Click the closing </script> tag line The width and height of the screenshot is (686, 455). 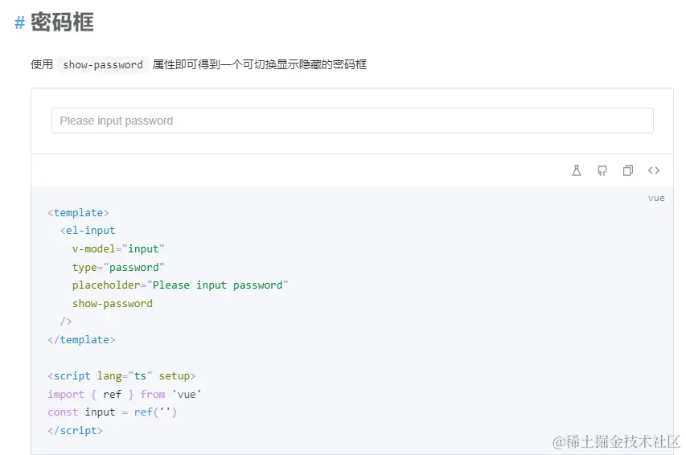point(76,431)
